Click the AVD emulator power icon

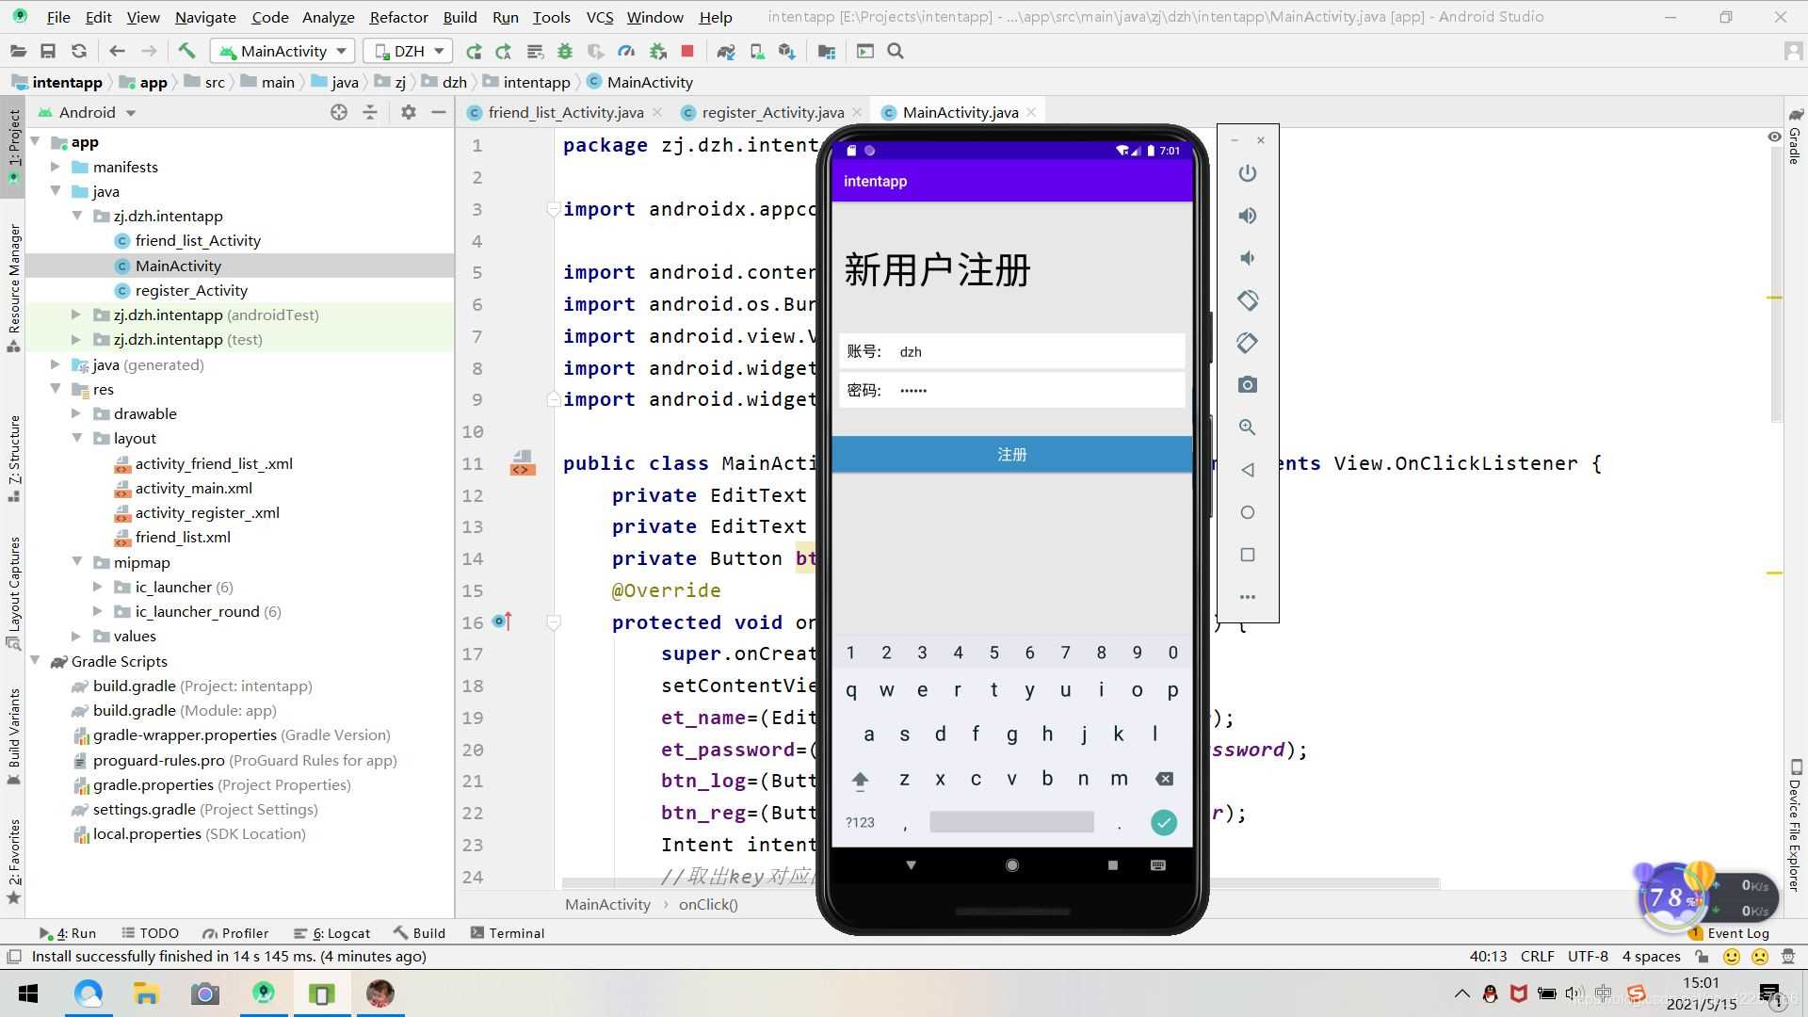click(1248, 172)
